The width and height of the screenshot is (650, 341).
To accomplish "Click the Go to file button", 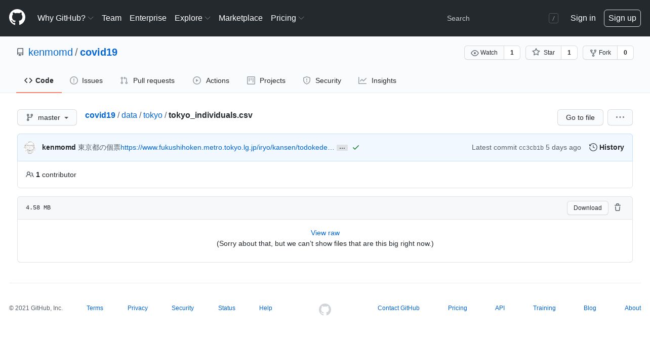I will (x=580, y=117).
